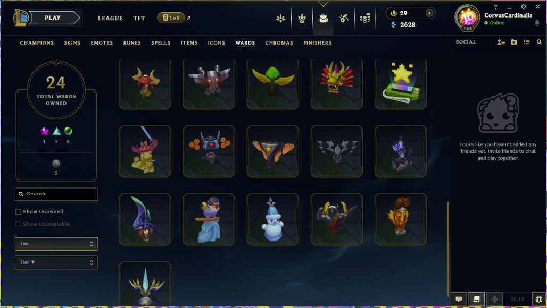Screen dimensions: 547x308
Task: Open the chat bubble icon
Action: (x=459, y=299)
